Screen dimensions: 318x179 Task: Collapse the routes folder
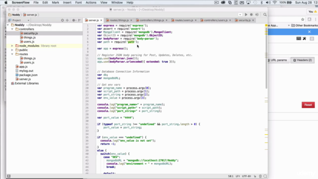point(12,54)
